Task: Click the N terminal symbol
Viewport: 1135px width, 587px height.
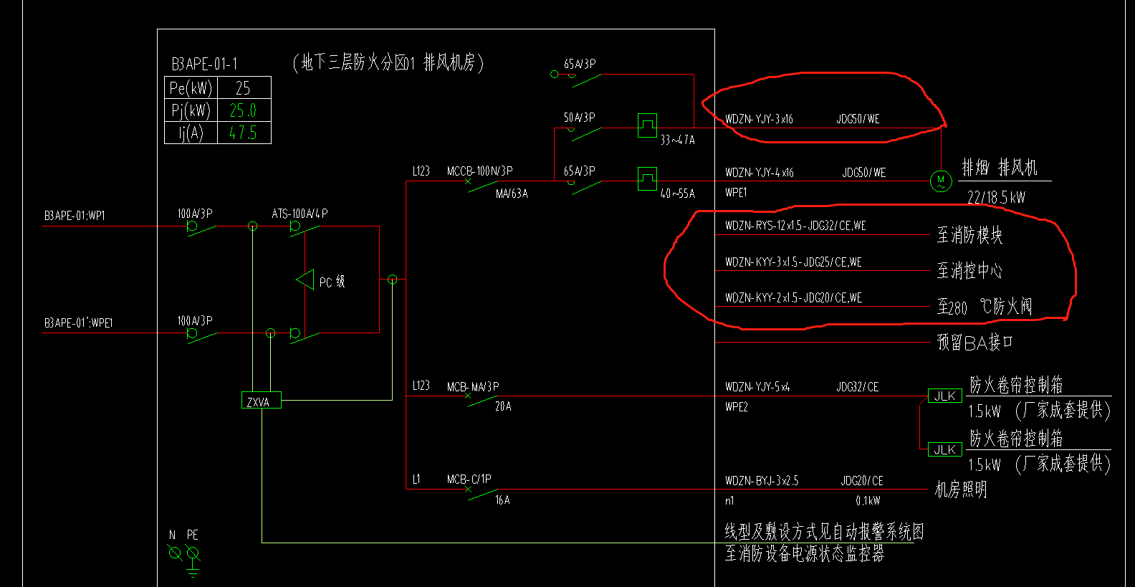Action: click(175, 552)
